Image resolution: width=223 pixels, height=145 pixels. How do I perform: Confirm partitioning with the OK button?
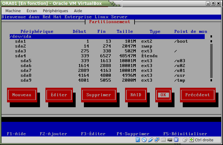(164, 95)
